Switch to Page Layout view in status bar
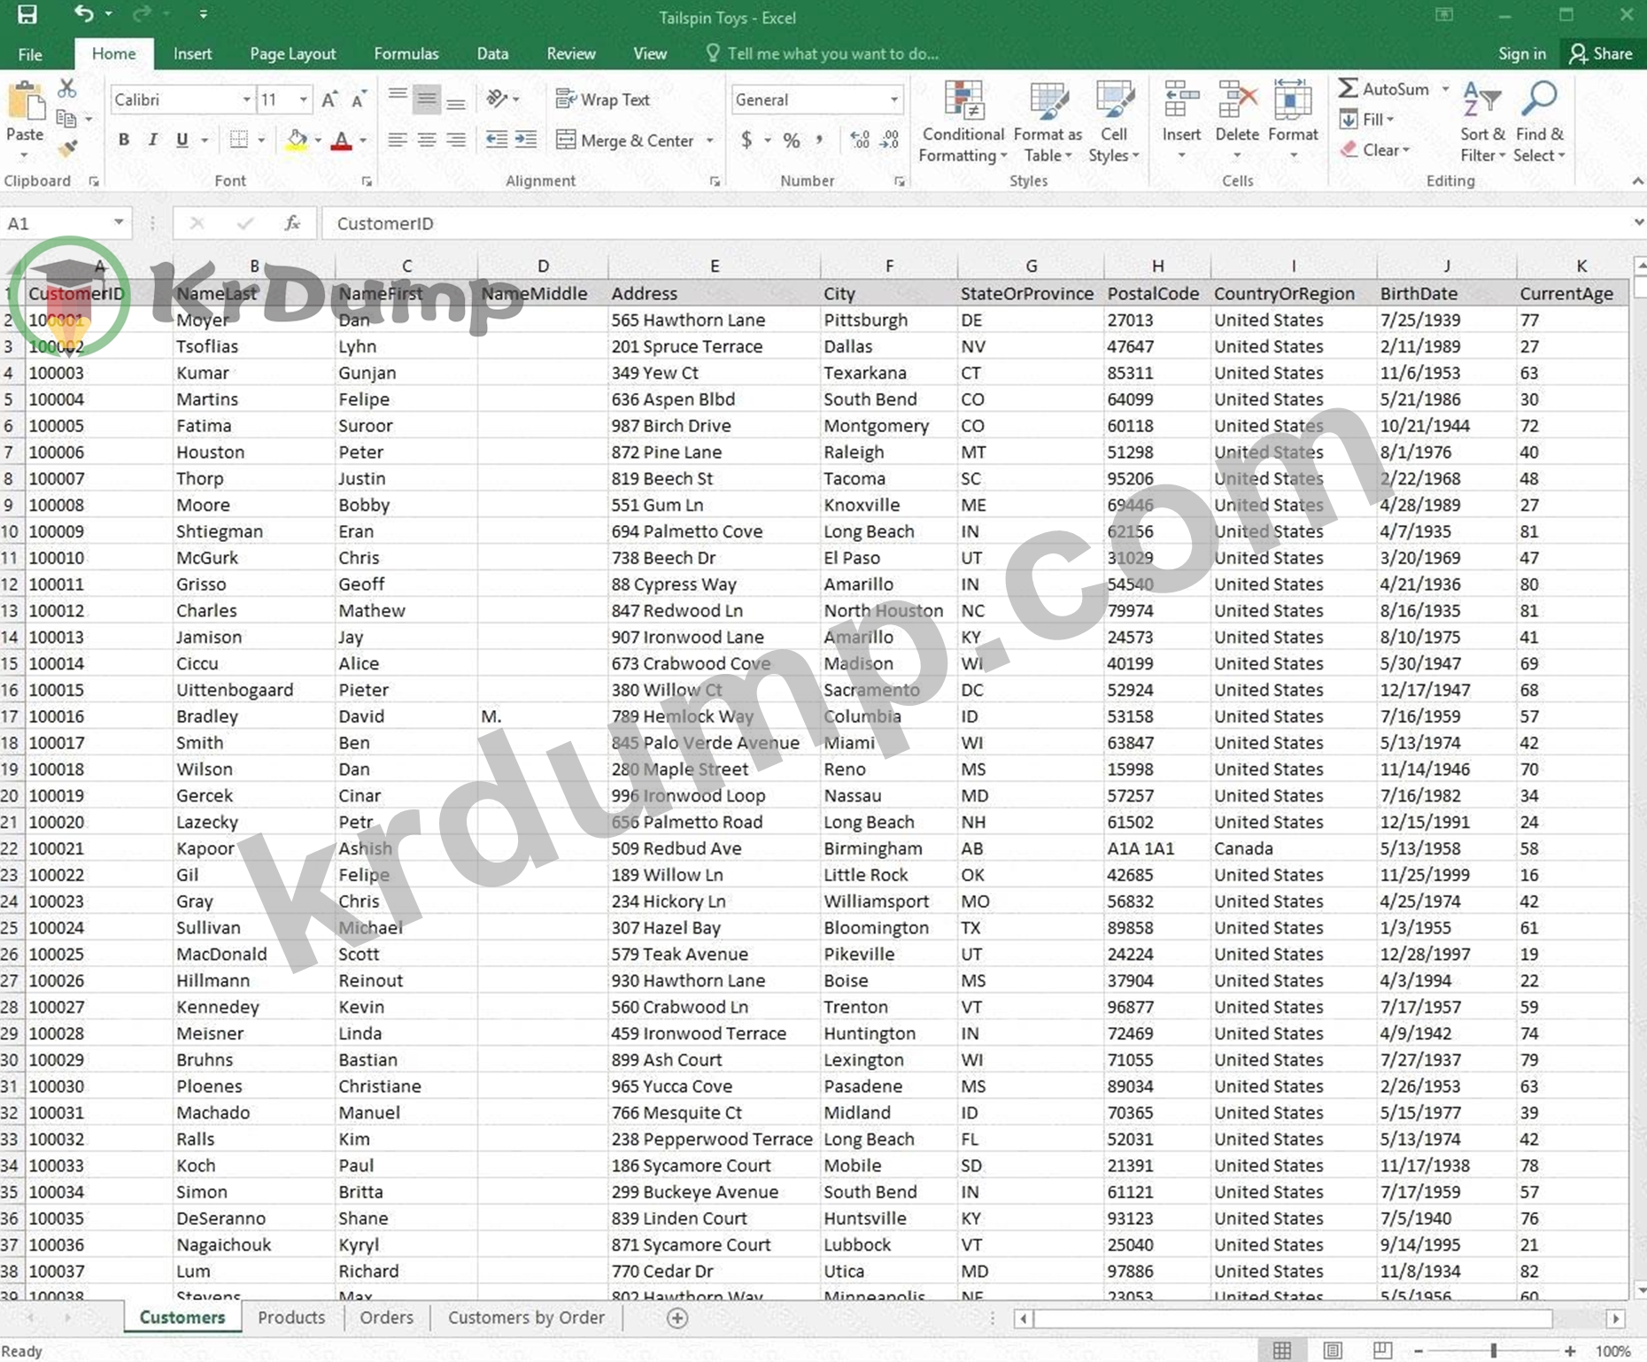 tap(1333, 1350)
